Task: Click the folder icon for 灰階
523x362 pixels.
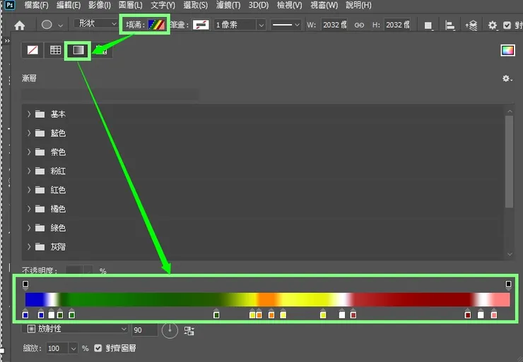Action: point(40,247)
